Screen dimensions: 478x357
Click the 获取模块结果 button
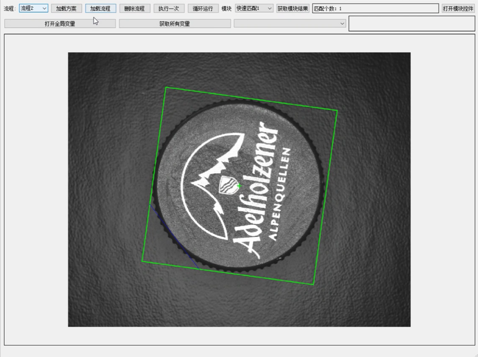click(x=293, y=8)
